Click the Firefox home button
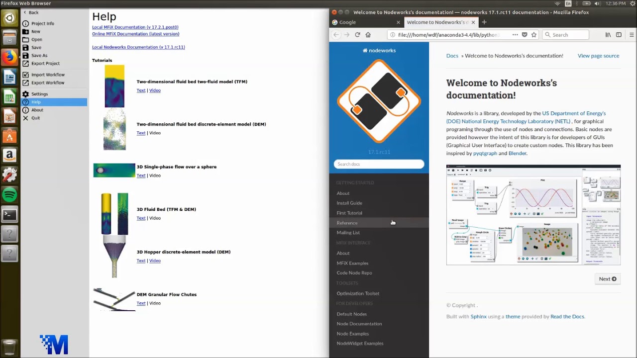Image resolution: width=637 pixels, height=358 pixels. 368,35
